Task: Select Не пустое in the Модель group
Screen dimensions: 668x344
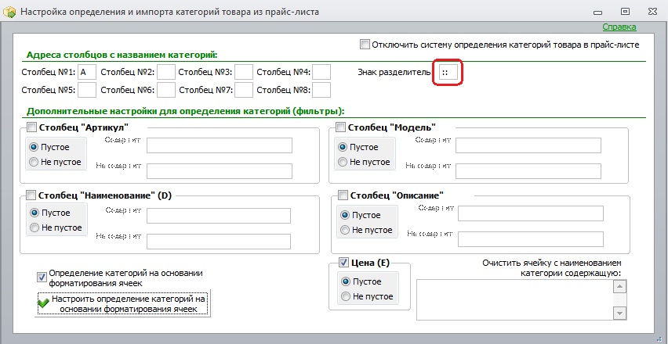Action: 342,162
